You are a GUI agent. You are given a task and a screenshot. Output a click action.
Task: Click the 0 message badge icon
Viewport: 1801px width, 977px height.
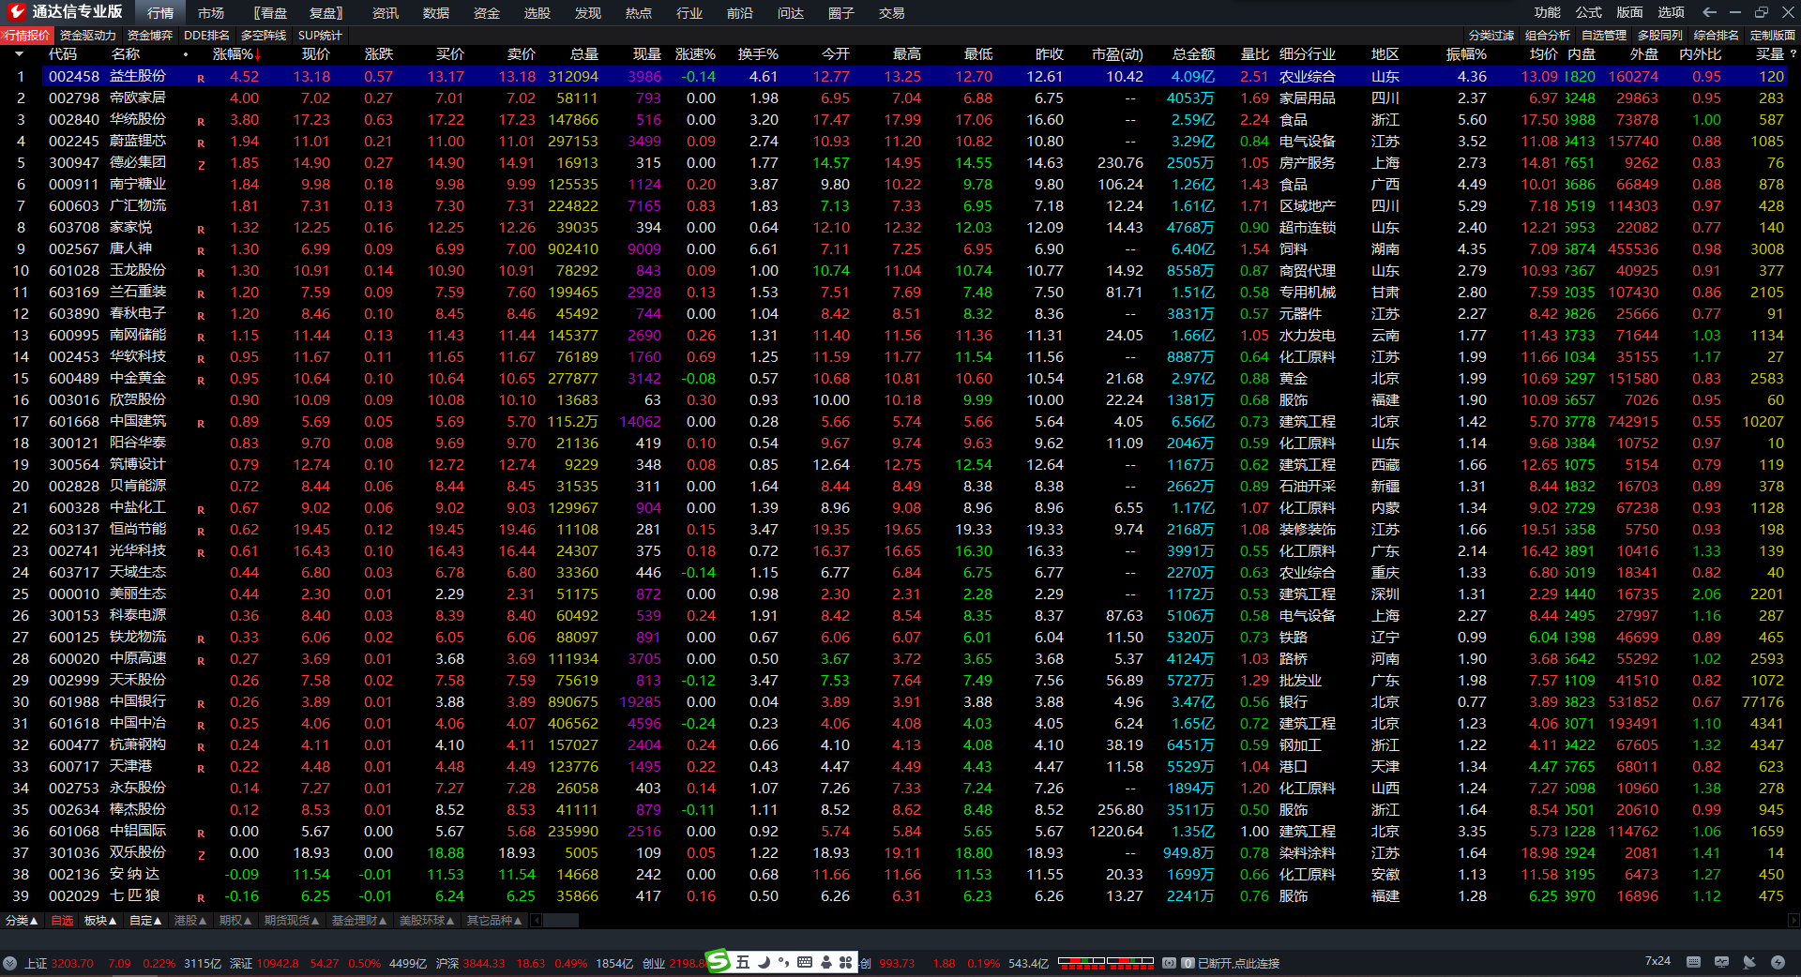click(x=1188, y=963)
